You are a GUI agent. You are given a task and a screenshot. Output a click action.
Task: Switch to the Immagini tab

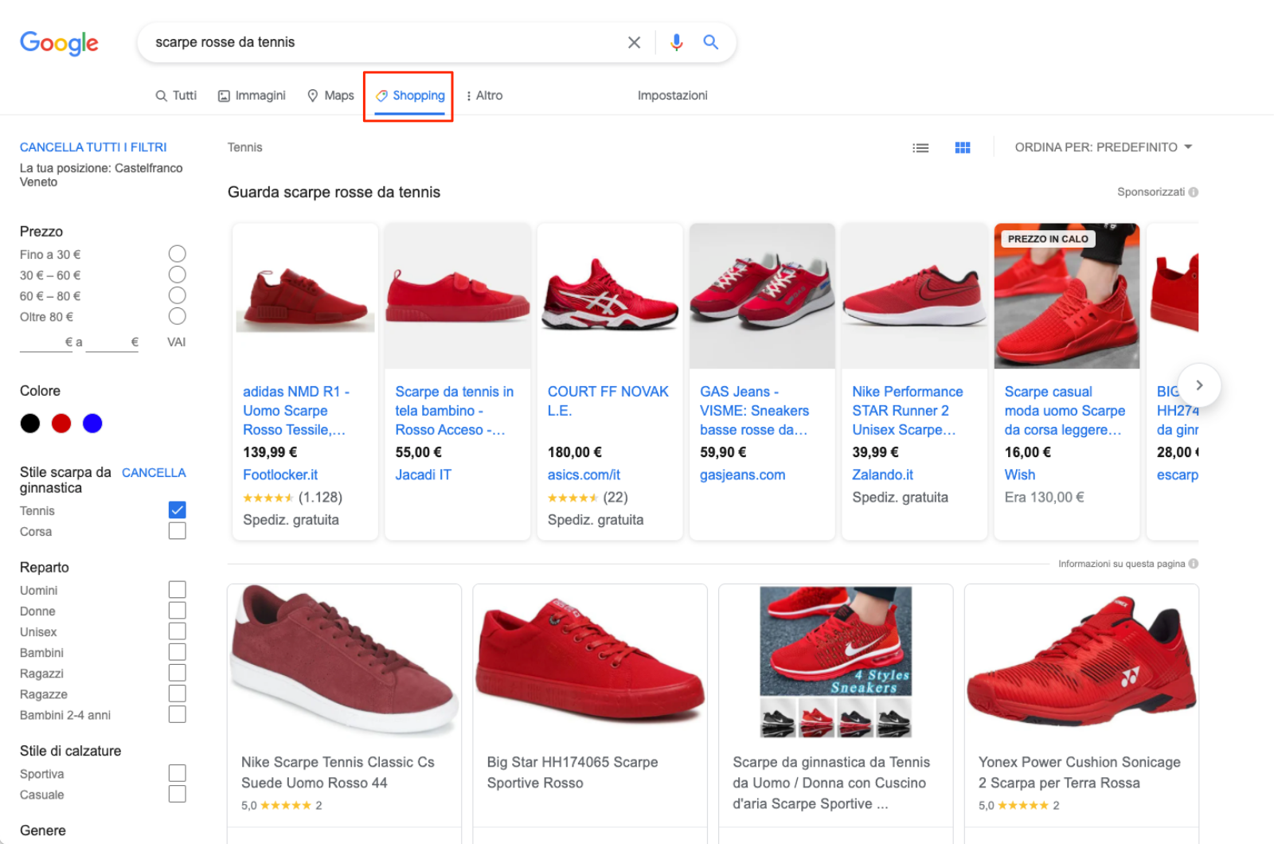point(260,95)
